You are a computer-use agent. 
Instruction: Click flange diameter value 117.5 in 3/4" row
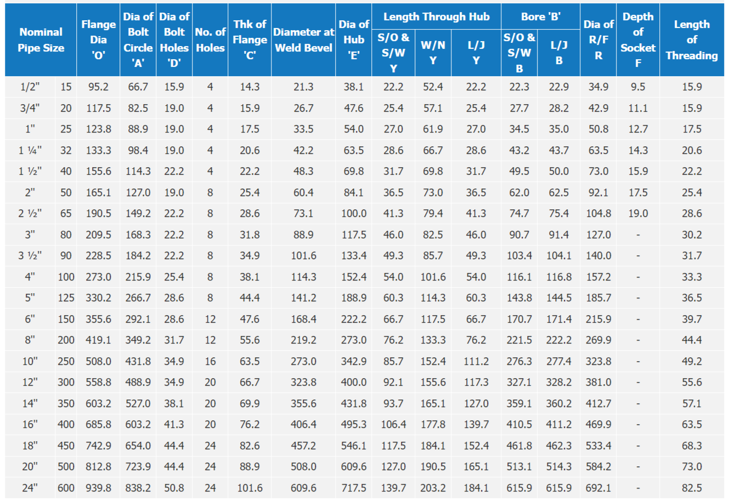[x=99, y=109]
